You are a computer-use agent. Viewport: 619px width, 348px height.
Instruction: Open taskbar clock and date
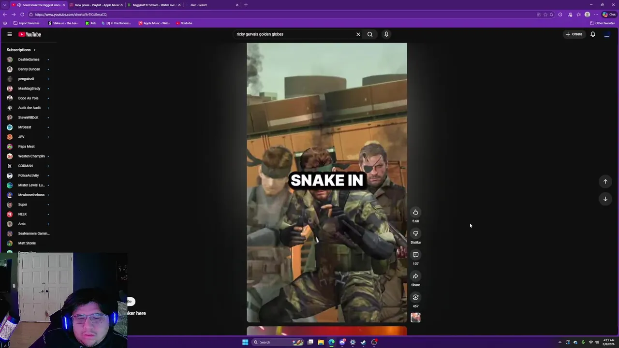point(609,342)
